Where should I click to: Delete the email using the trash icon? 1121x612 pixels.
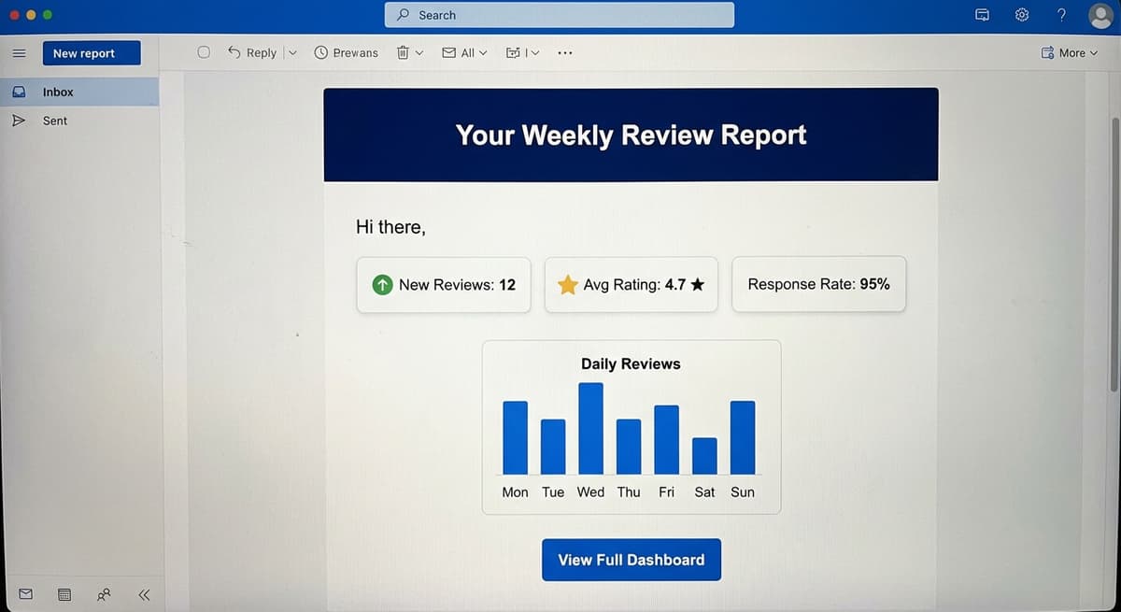(x=404, y=52)
